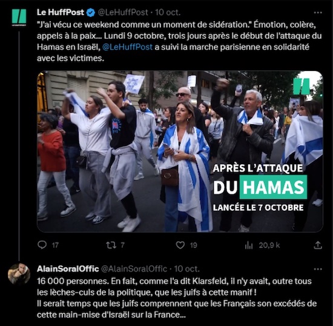Click the AlainSoralOffic profile avatar
The image size is (333, 326).
coord(19,274)
